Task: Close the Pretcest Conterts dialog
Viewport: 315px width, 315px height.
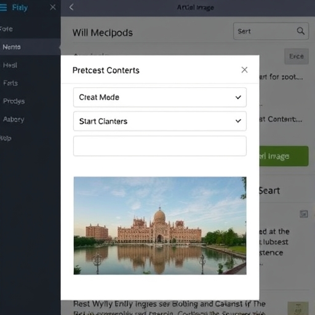Action: [x=244, y=70]
